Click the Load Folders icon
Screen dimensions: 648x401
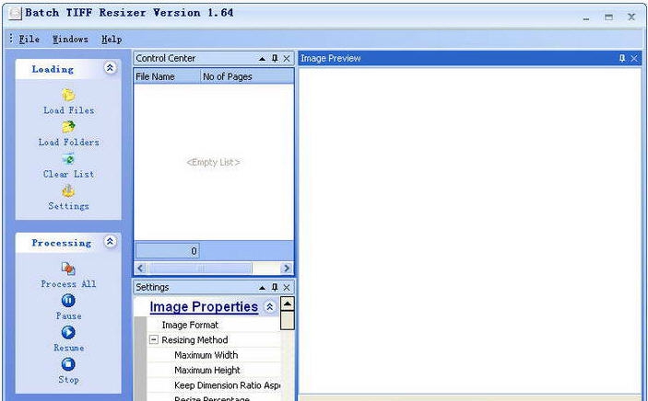point(68,127)
